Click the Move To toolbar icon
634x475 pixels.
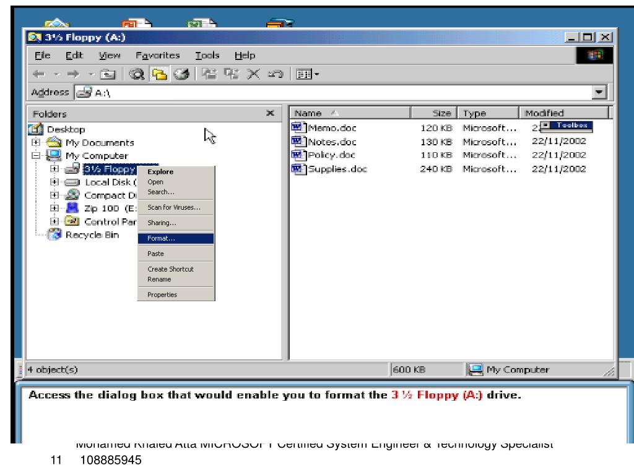(209, 74)
